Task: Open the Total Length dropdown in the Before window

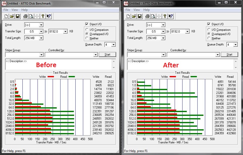Action: [x=41, y=38]
